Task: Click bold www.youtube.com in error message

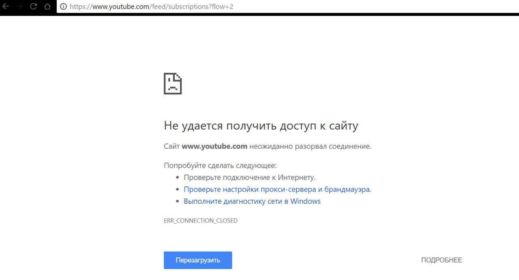Action: [x=214, y=146]
